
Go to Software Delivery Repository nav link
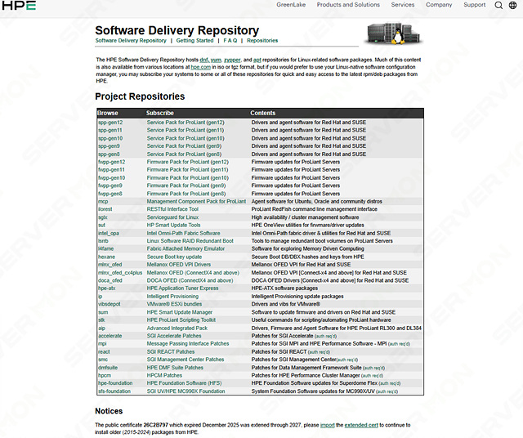click(131, 40)
